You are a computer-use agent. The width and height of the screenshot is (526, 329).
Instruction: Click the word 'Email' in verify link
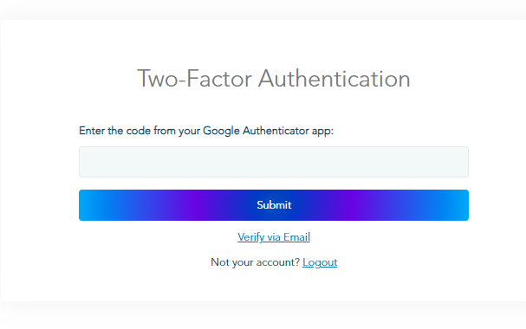297,237
